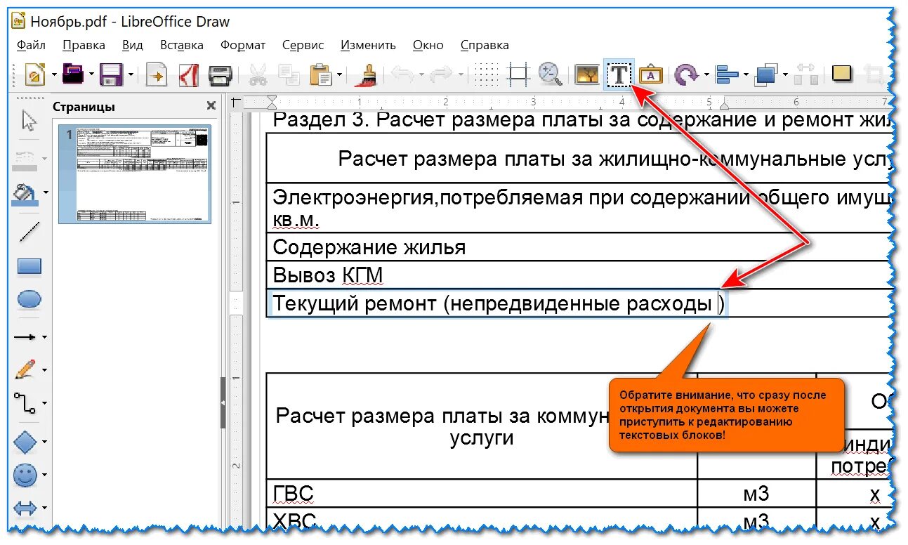Toggle the Display Grid dots button
The height and width of the screenshot is (545, 908).
click(486, 74)
